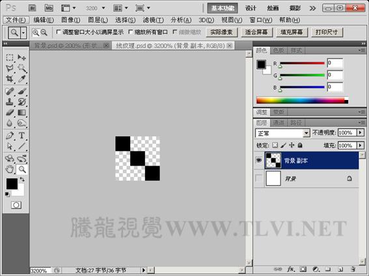Select the Line shape tool

click(21, 146)
